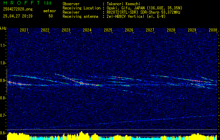
Task: Click the Receiving antenna label
Action: point(80,16)
